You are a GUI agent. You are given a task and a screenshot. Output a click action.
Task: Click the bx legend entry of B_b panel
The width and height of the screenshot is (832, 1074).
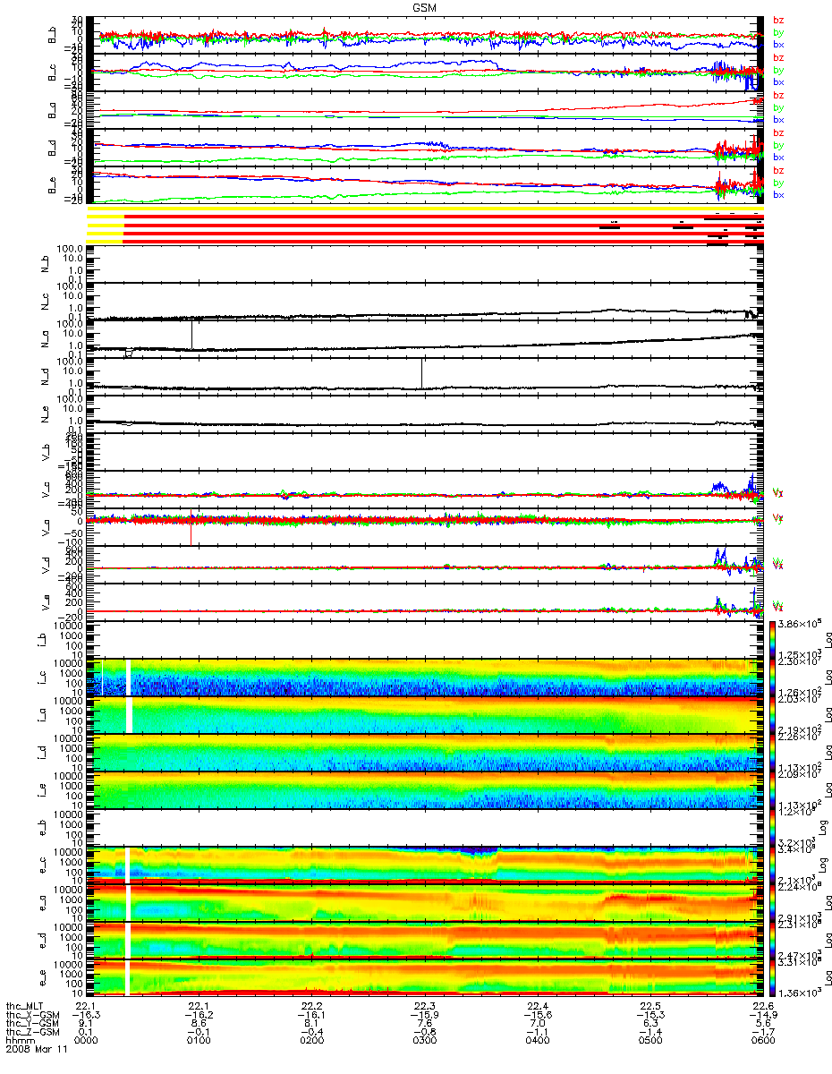pos(777,45)
